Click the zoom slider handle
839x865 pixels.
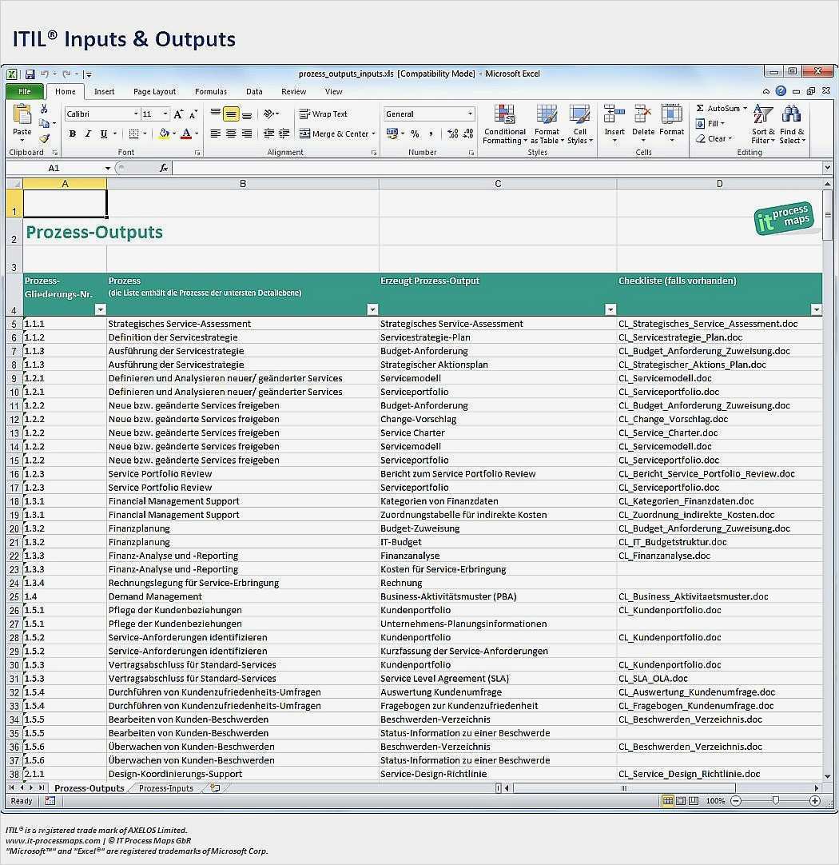point(776,800)
